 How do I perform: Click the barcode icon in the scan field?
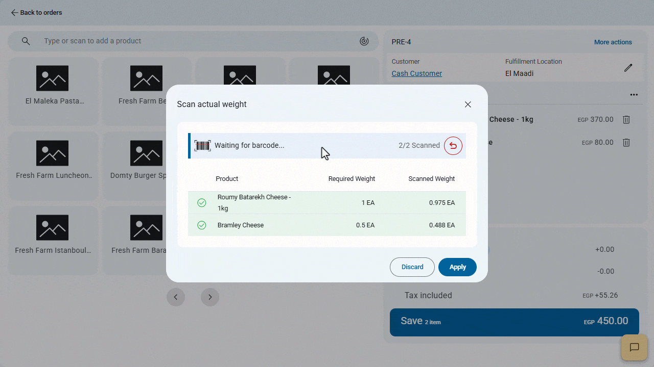pyautogui.click(x=202, y=146)
